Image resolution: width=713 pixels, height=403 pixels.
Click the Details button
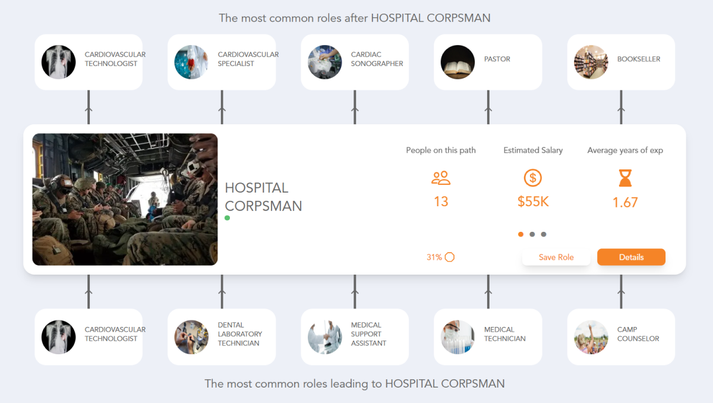[631, 257]
